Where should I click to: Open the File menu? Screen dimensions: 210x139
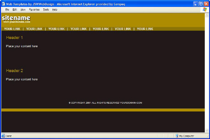point(7,10)
